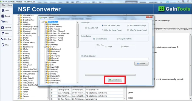Toggle ($Sent) checkbox in main tree
The width and height of the screenshot is (192, 101).
coord(19,45)
